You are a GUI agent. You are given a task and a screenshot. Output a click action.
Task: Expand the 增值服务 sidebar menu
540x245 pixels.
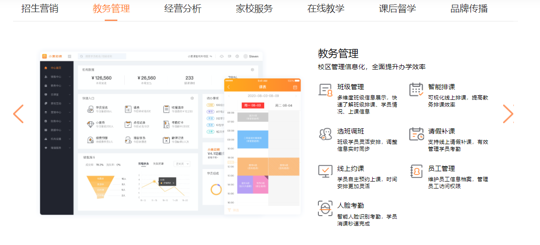(57, 148)
